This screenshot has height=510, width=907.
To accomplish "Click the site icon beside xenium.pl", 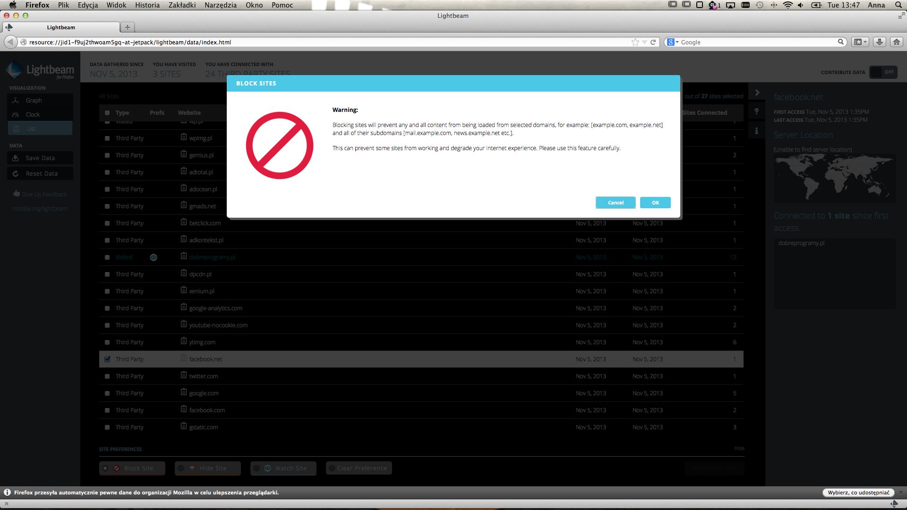I will tap(184, 290).
